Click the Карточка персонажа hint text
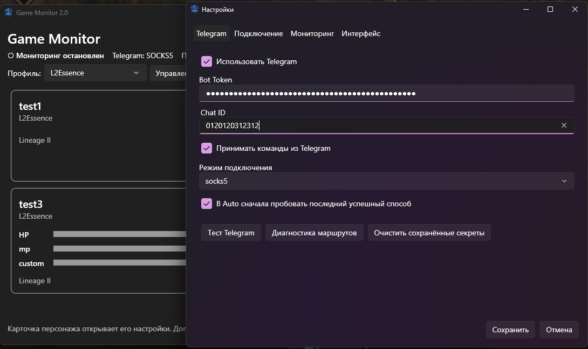This screenshot has height=349, width=588. click(97, 329)
